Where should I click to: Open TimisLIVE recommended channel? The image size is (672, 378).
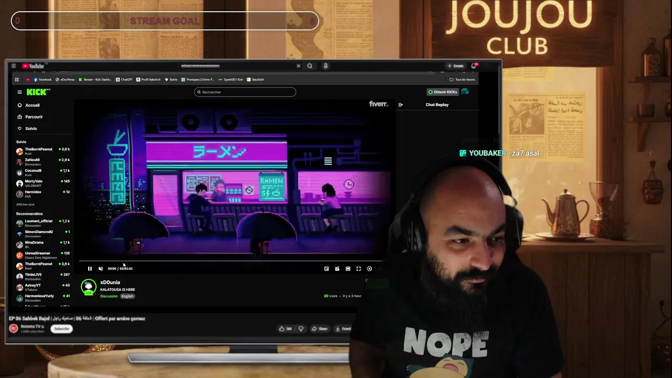click(x=43, y=276)
